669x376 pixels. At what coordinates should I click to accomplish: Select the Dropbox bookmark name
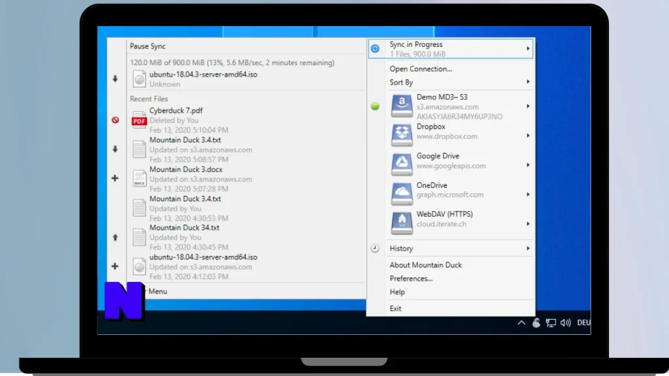coord(431,127)
